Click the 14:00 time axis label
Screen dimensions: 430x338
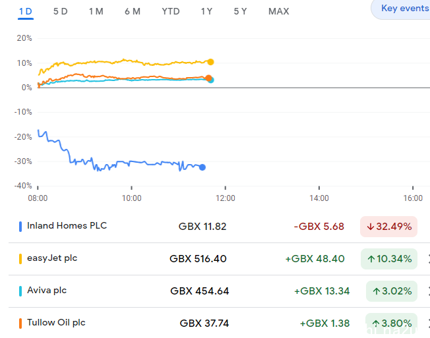[x=319, y=198]
